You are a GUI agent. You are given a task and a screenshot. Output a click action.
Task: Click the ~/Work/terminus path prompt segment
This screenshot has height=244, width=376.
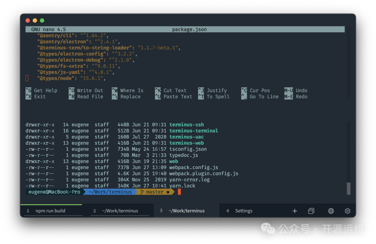[110, 192]
